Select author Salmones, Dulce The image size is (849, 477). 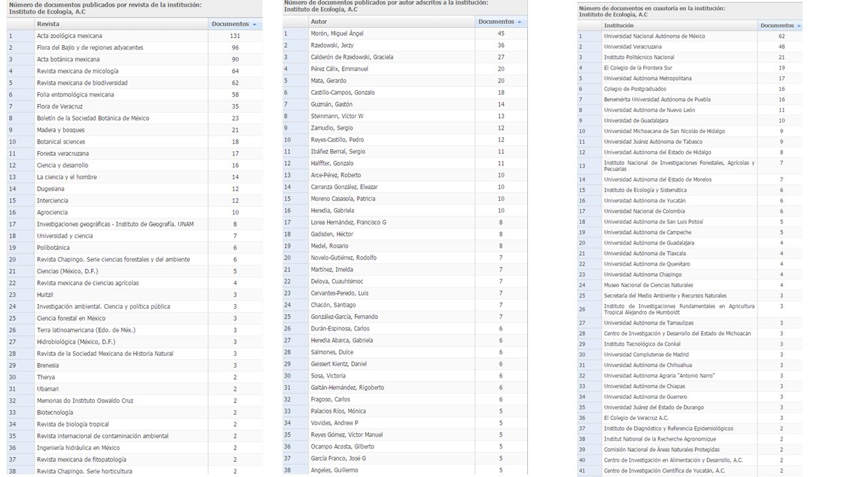coord(405,352)
